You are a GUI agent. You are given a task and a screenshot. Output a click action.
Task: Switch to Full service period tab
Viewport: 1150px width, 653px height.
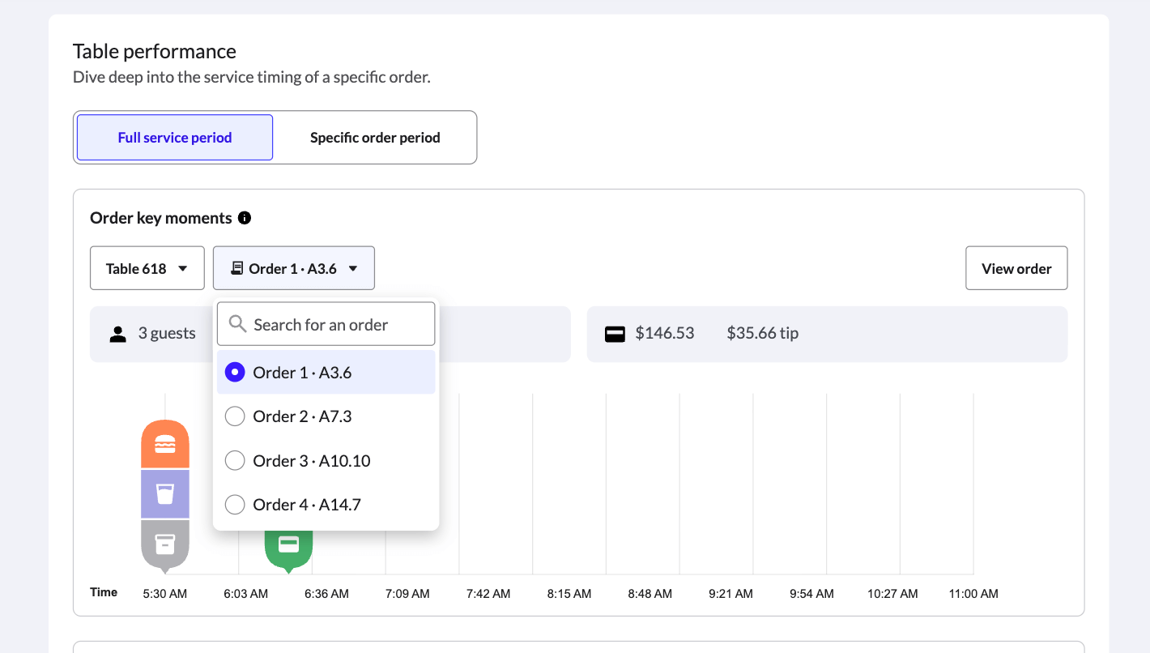coord(175,138)
